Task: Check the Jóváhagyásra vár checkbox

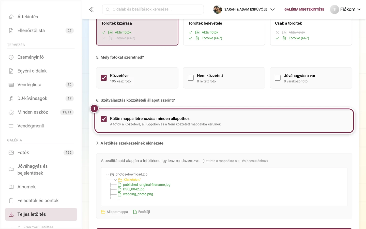Action: [x=278, y=78]
